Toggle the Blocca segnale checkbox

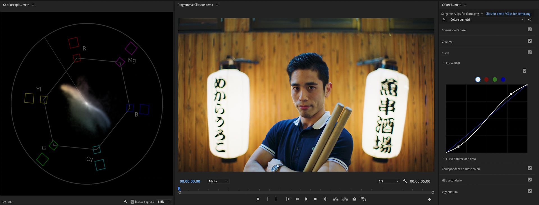tap(133, 202)
